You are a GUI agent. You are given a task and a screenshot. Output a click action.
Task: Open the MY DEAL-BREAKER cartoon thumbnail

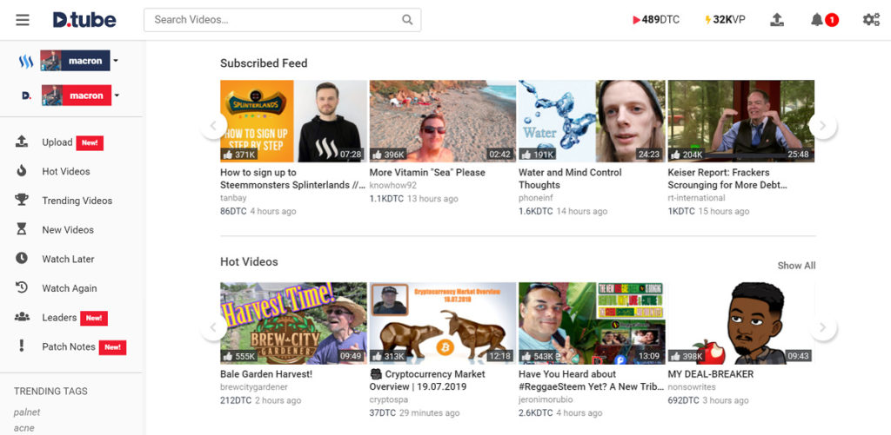(x=741, y=323)
